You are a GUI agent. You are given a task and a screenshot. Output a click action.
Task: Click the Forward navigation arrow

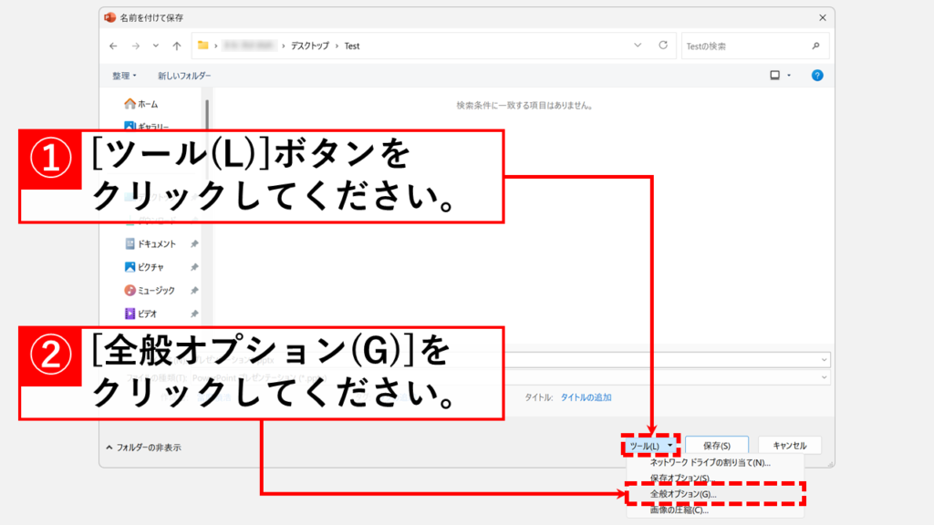pos(136,46)
